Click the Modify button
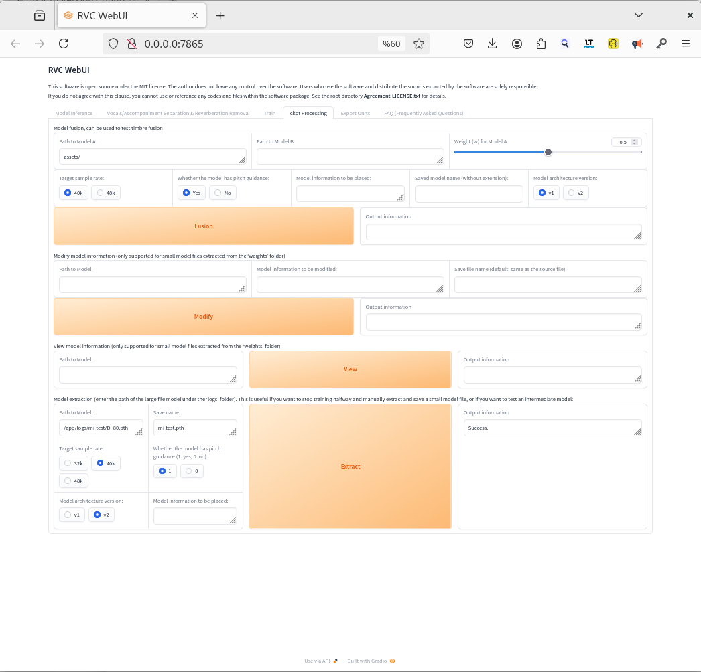 (x=204, y=316)
